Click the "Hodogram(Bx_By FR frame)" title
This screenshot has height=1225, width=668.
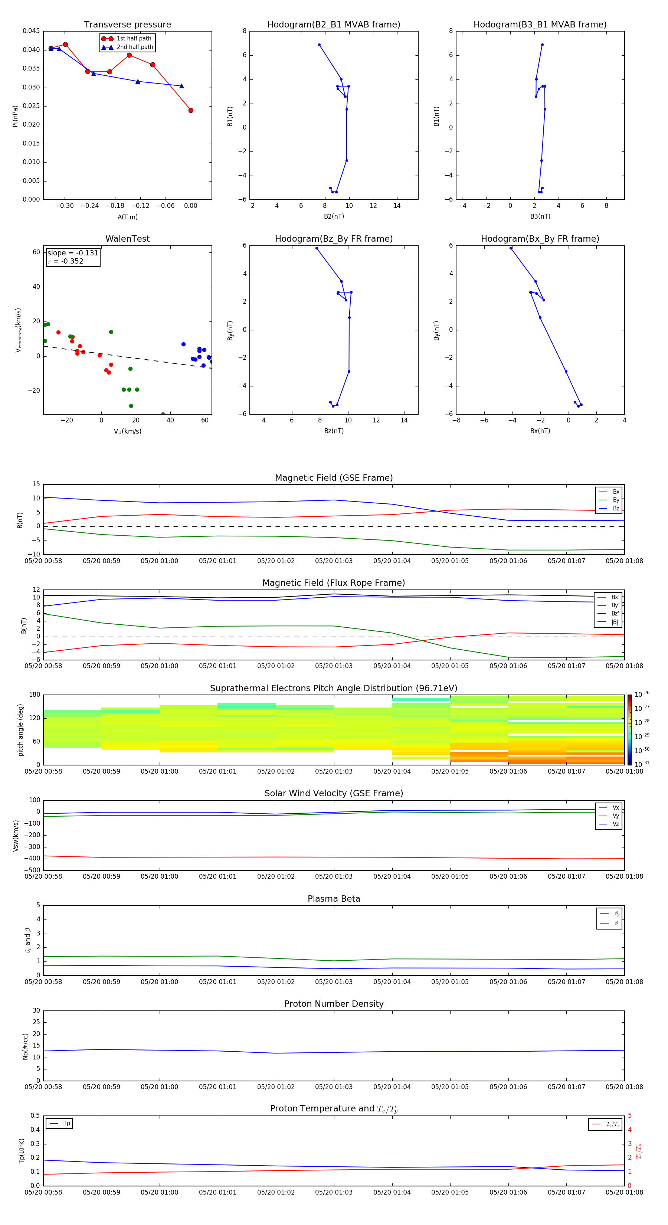pos(540,239)
